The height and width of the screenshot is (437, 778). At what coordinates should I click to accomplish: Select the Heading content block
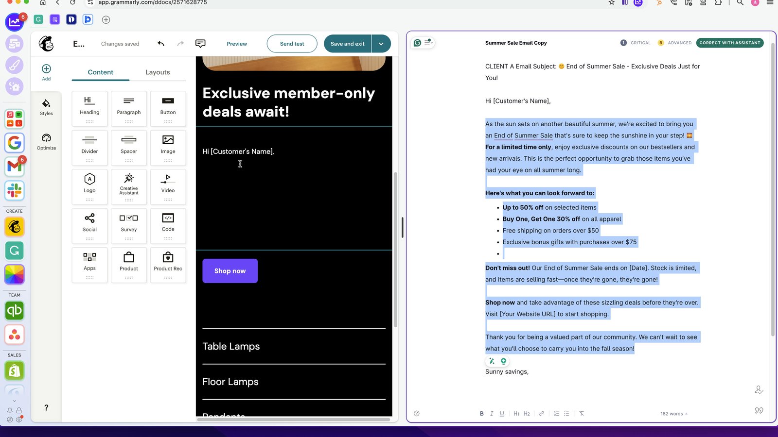pyautogui.click(x=89, y=108)
